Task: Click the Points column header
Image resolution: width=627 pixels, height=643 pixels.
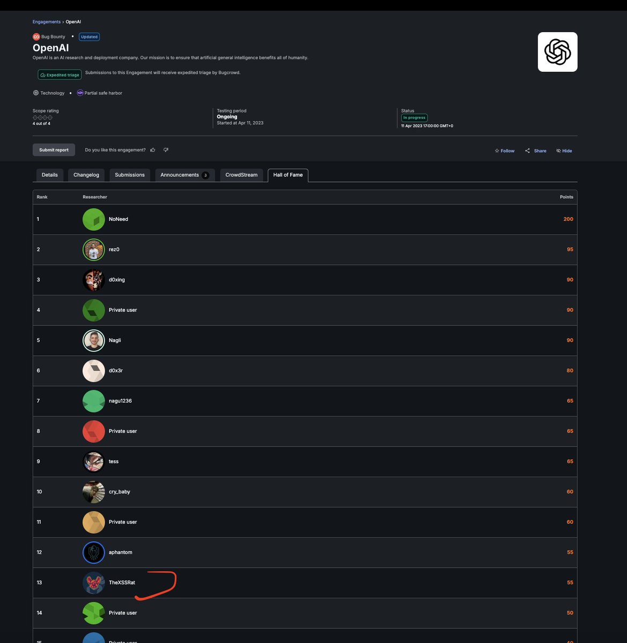Action: 566,197
